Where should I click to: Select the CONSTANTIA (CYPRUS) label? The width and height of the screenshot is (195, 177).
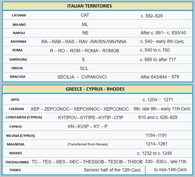(24, 117)
